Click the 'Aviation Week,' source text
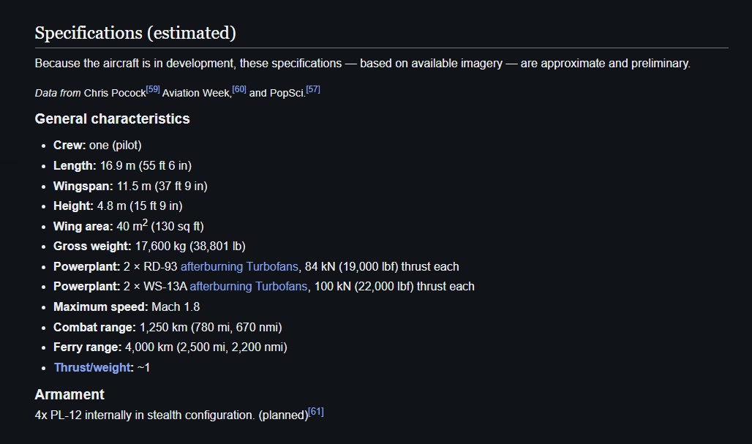 click(197, 93)
